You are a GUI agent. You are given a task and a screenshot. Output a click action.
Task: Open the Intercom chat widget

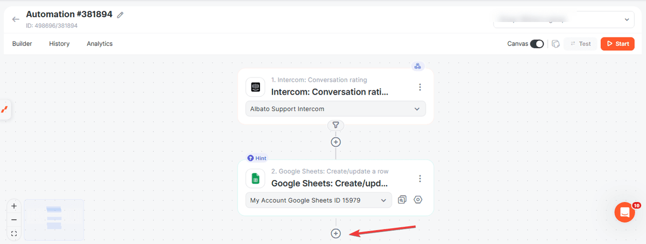pyautogui.click(x=624, y=212)
